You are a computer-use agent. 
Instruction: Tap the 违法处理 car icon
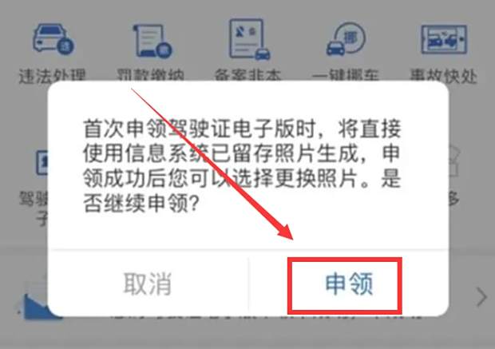53,38
